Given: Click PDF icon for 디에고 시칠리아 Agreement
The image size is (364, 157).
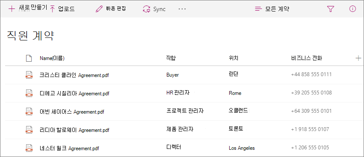Looking at the screenshot, I should click(x=29, y=93).
